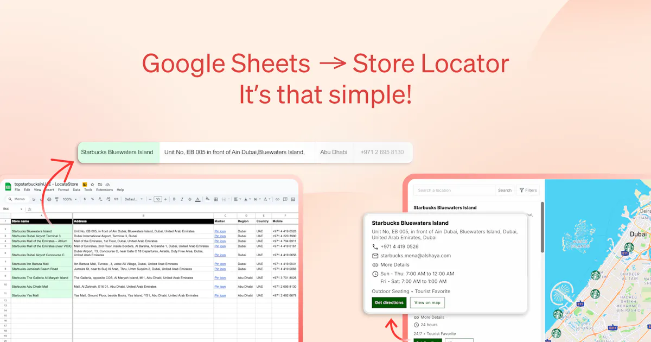Viewport: 651px width, 342px height.
Task: Open the File menu
Action: pos(17,190)
